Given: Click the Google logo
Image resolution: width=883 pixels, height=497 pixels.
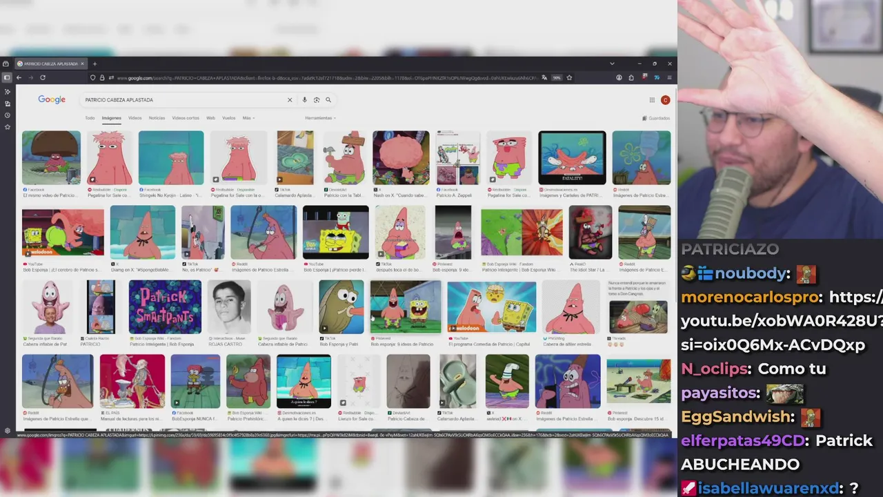Looking at the screenshot, I should click(52, 99).
